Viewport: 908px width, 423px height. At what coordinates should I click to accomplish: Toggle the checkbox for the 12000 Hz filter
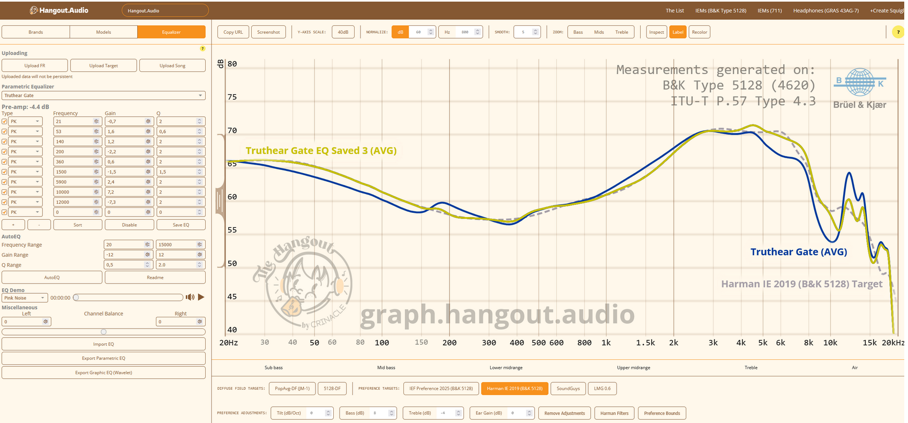pyautogui.click(x=5, y=202)
